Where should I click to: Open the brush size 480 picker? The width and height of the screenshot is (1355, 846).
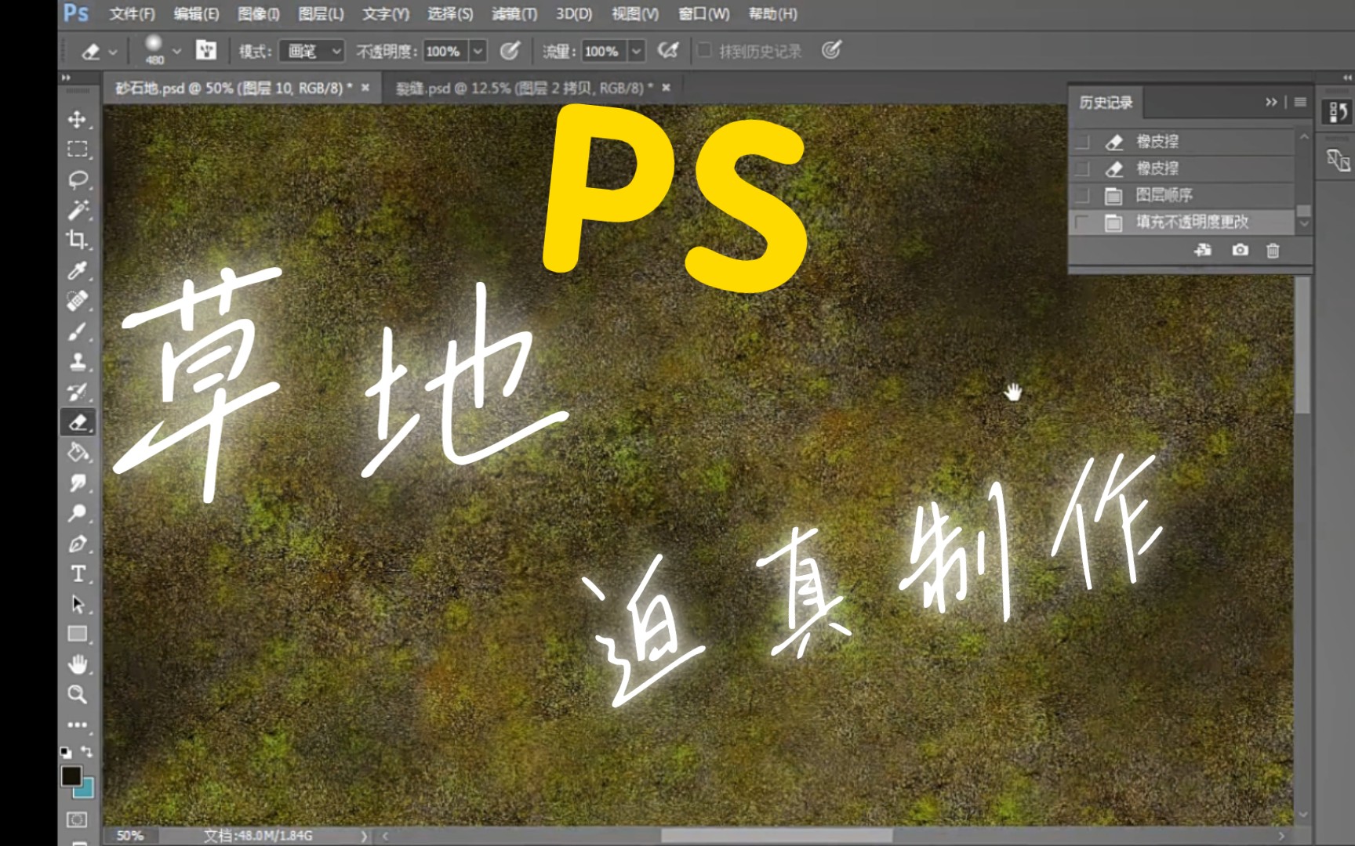[x=154, y=50]
